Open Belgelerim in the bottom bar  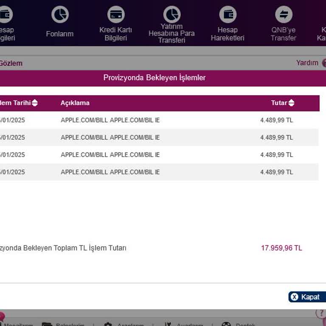(64, 325)
